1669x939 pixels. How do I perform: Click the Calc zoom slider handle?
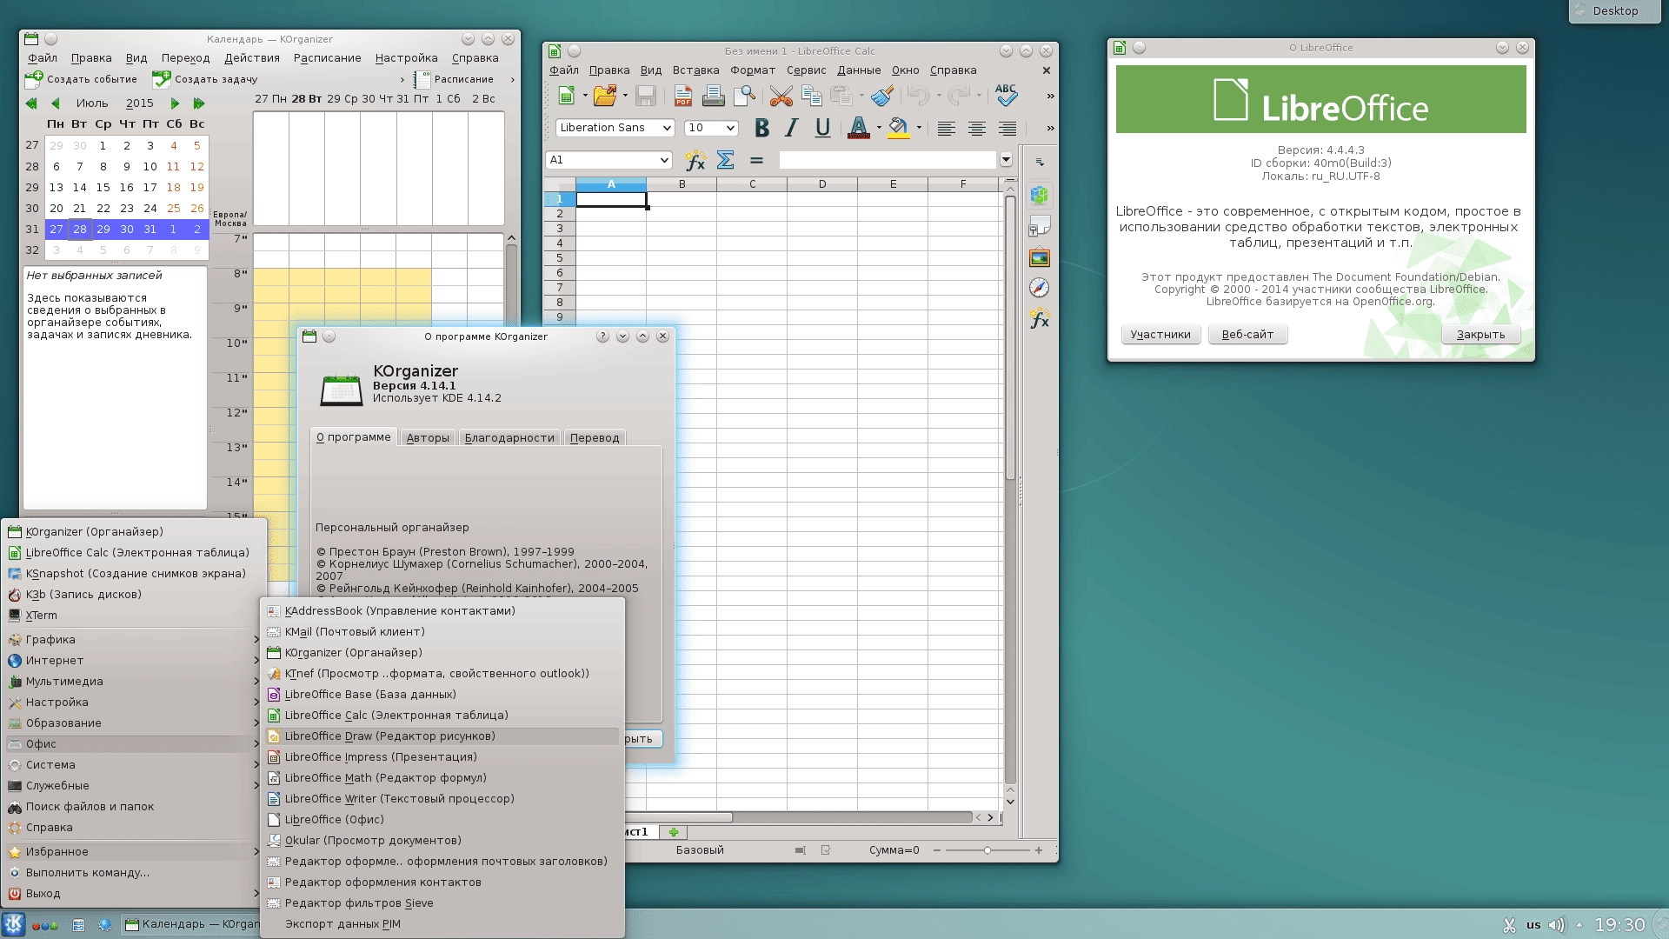click(987, 850)
